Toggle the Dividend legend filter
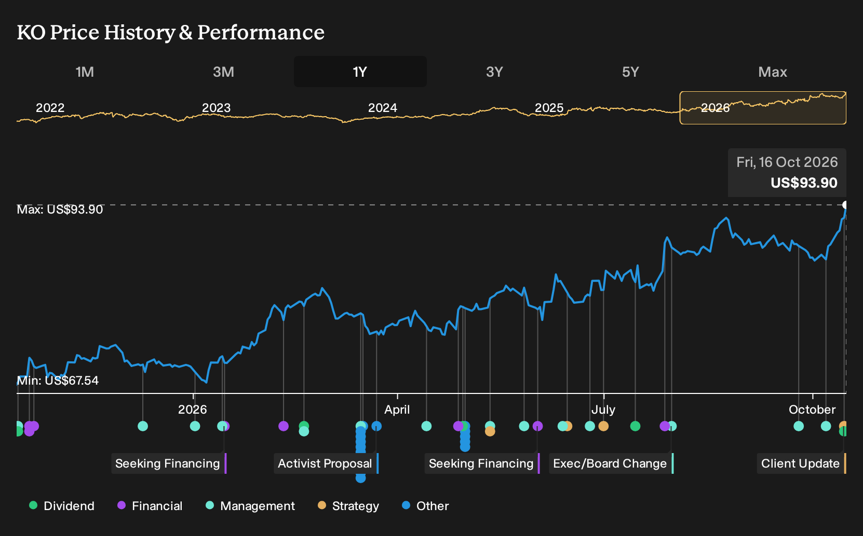Image resolution: width=863 pixels, height=536 pixels. (x=62, y=506)
